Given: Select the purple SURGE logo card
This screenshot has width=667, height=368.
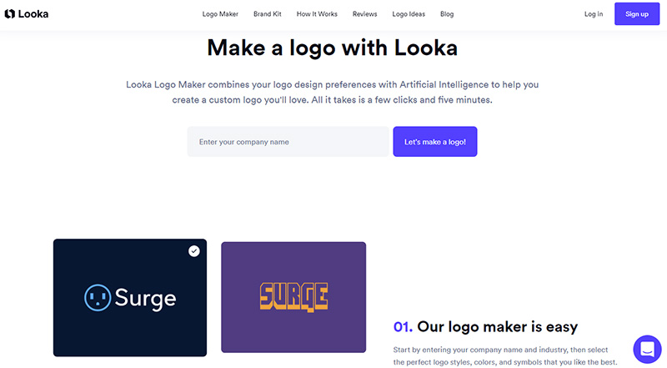Looking at the screenshot, I should click(293, 297).
